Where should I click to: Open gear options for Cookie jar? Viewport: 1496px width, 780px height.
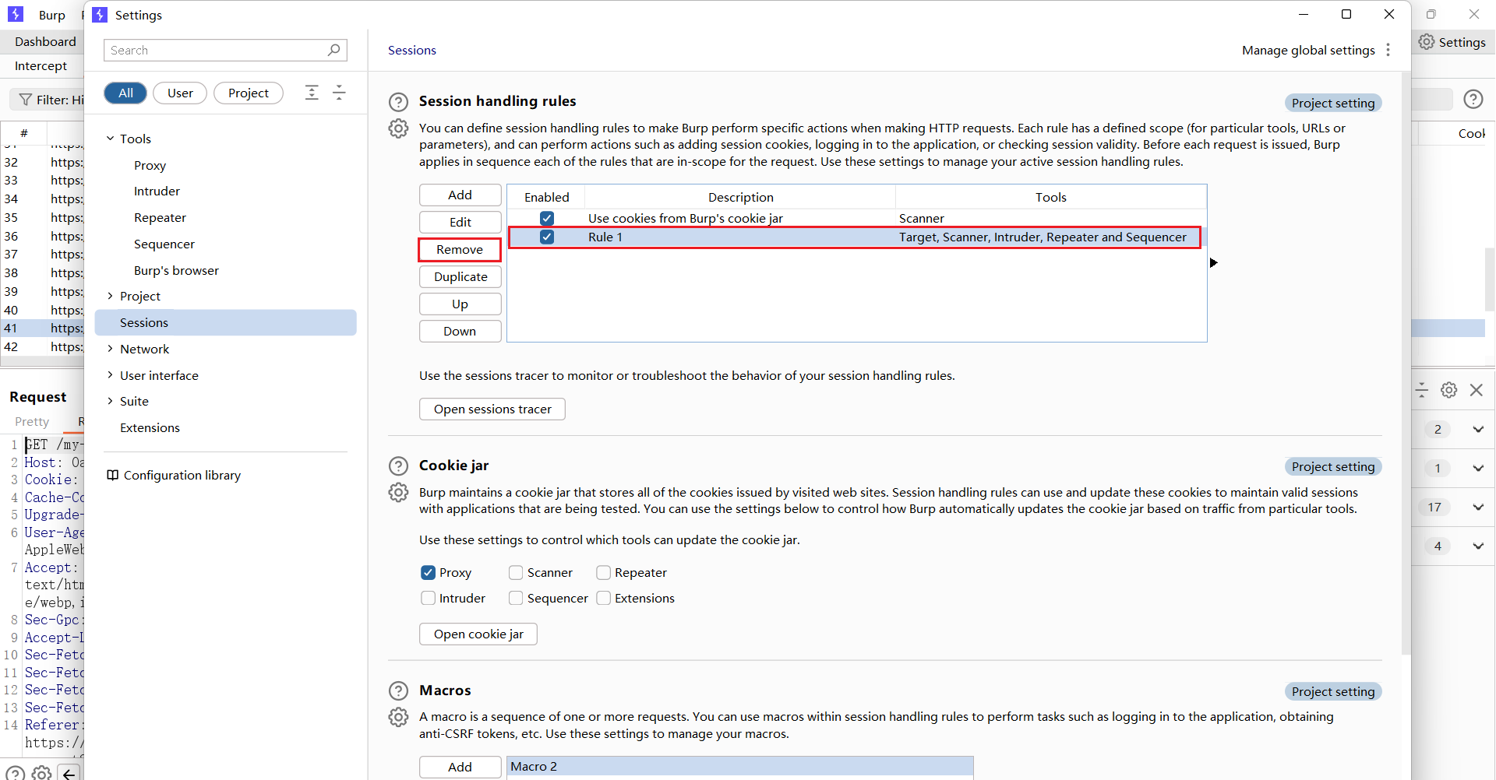(x=398, y=493)
